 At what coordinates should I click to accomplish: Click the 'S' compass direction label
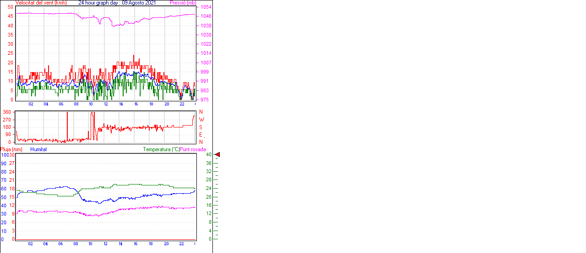coord(201,127)
